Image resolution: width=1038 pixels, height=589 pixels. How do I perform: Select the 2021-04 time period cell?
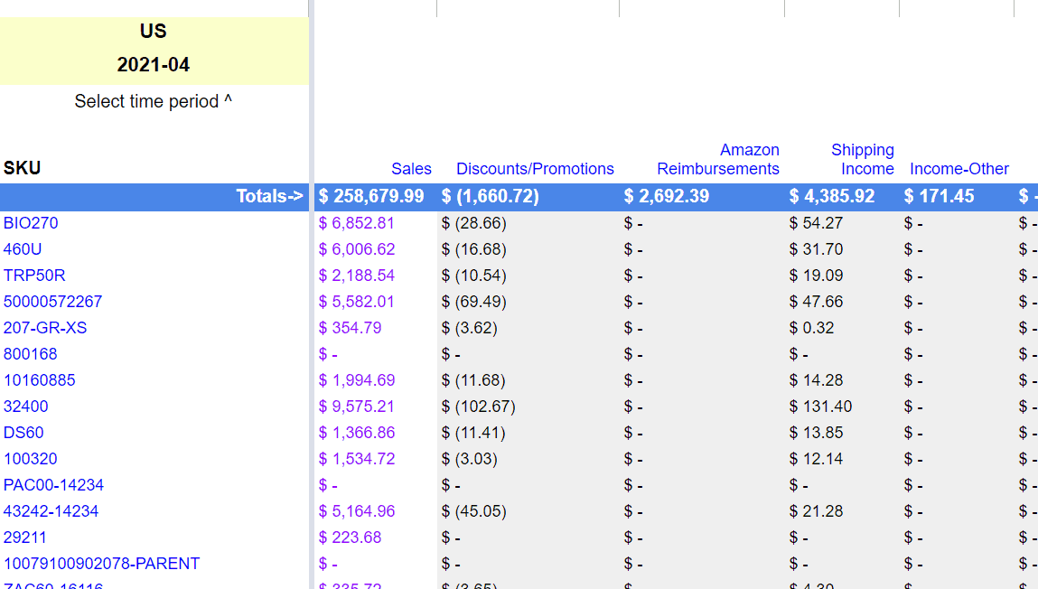(153, 65)
